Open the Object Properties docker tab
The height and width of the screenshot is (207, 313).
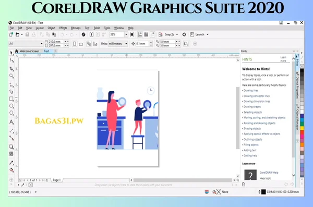[x=297, y=85]
